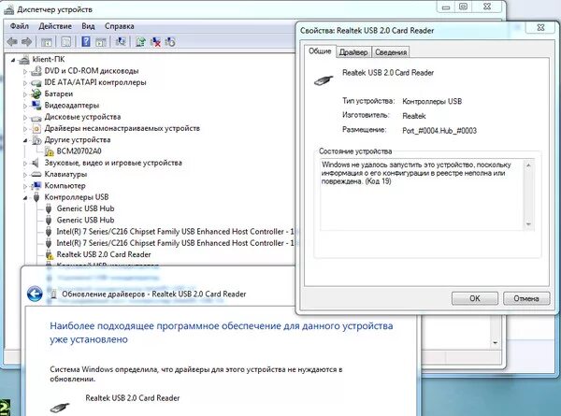Click the Realtek manufacturer value
Viewport: 561px width, 416px height.
414,116
